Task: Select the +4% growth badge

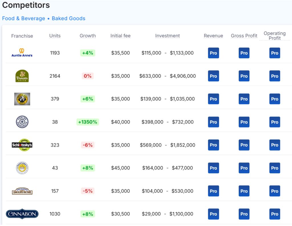Action: (88, 53)
